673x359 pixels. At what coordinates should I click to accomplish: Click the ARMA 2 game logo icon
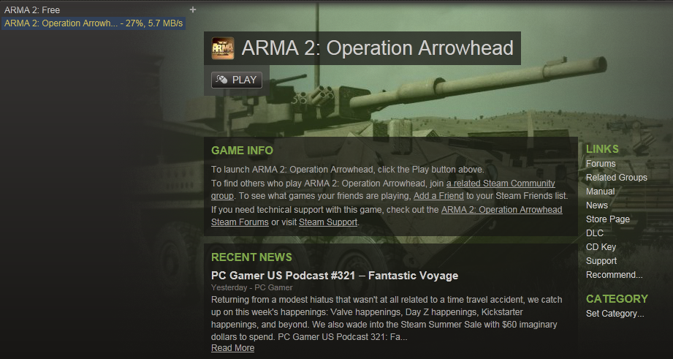[x=223, y=48]
